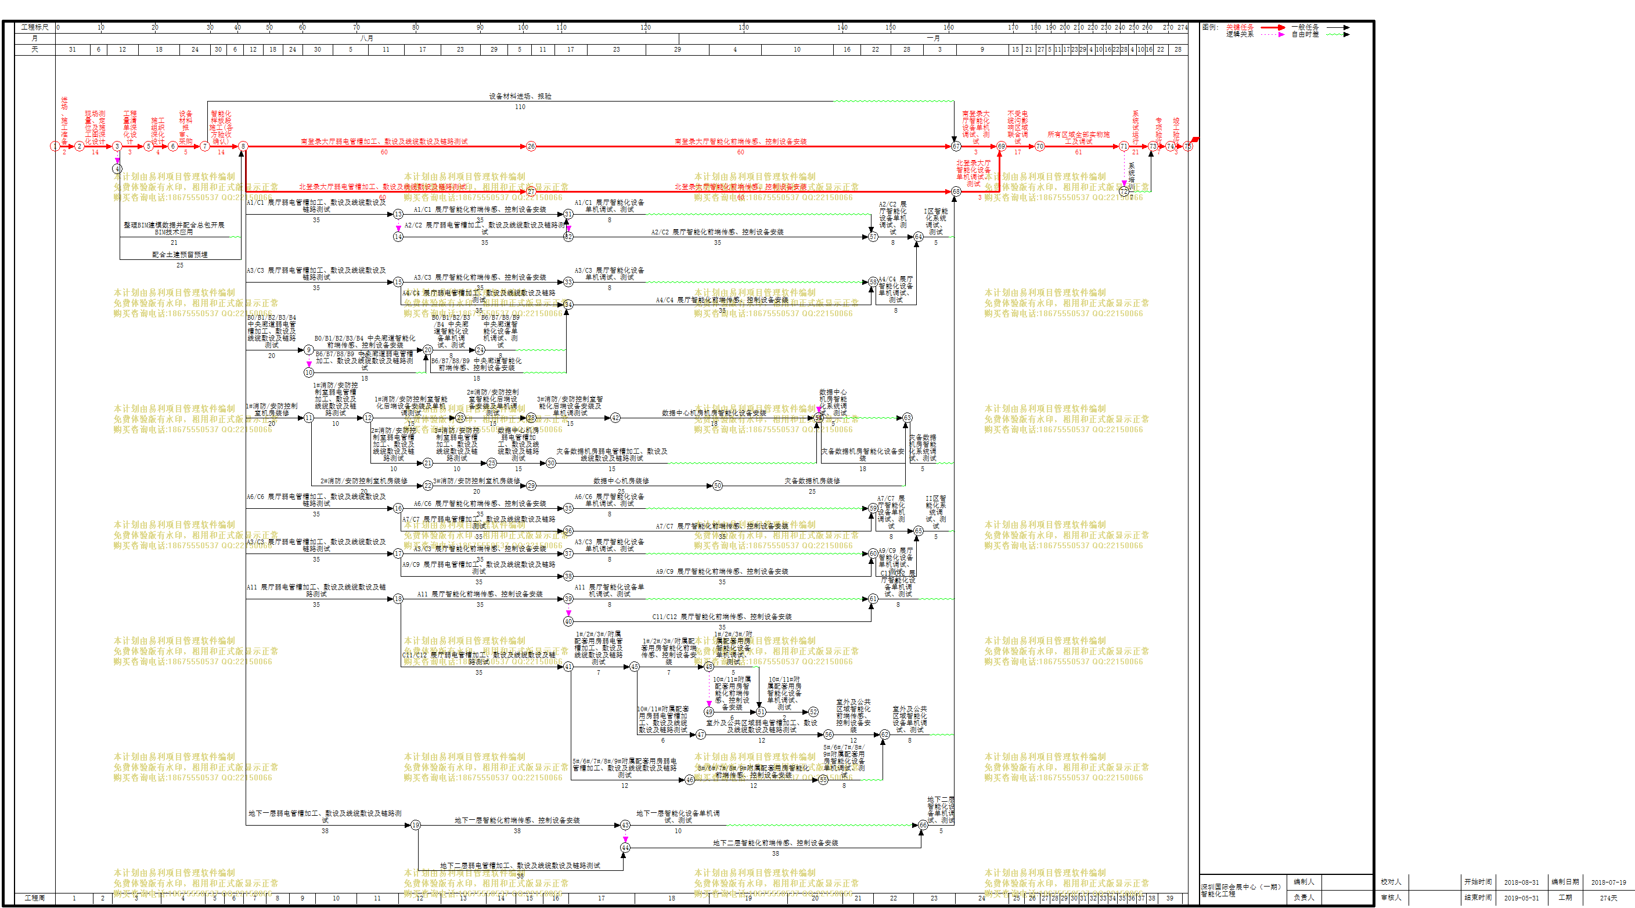
Task: Click the 编制日期 2018-07-19 value
Action: click(1608, 882)
